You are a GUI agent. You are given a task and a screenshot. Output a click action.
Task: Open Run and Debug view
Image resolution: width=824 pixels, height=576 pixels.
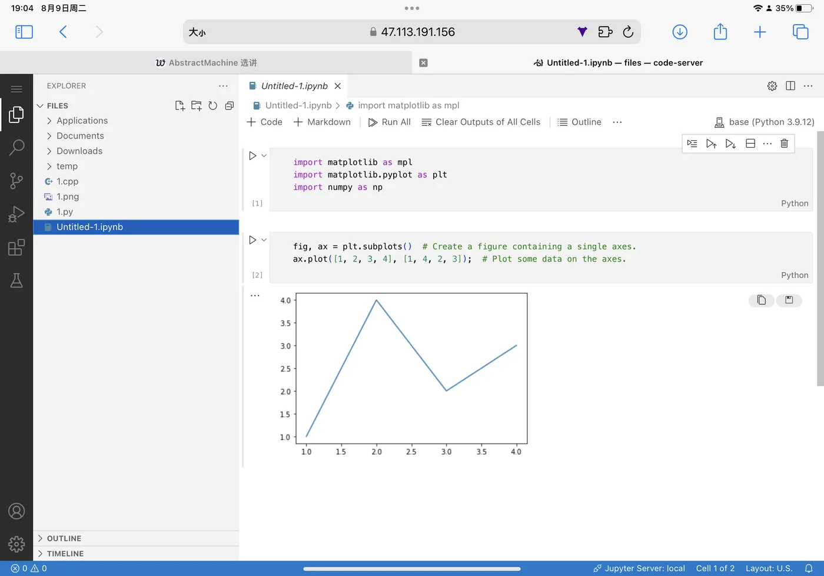[16, 214]
